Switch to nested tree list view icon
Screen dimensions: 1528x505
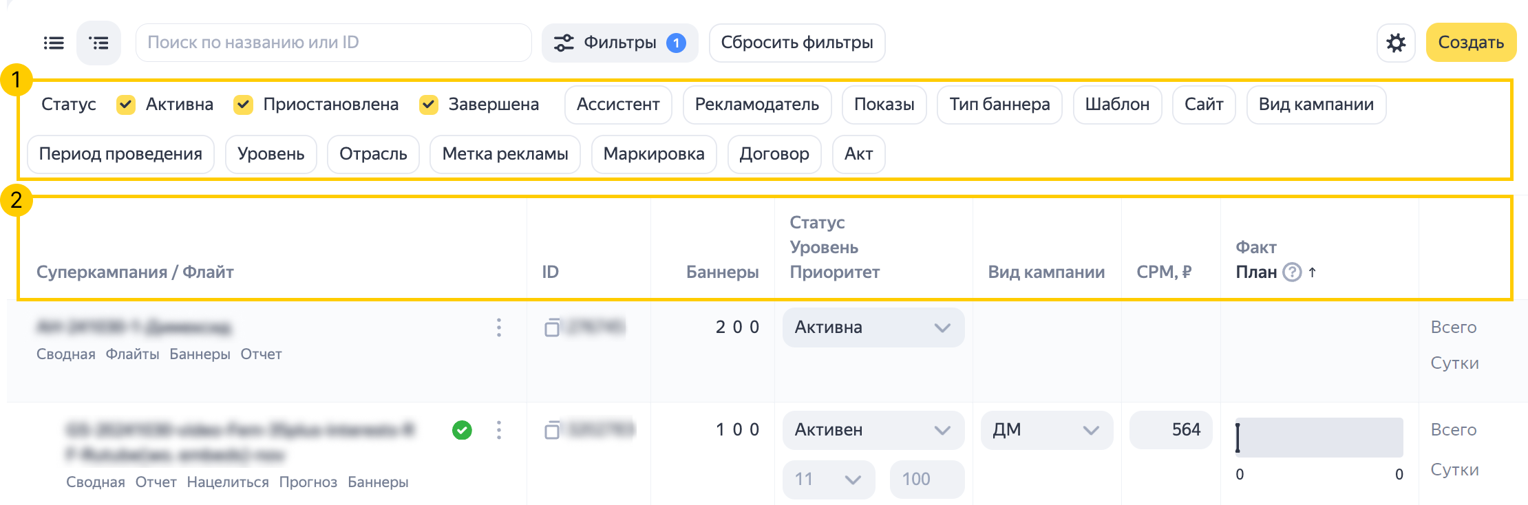(99, 43)
